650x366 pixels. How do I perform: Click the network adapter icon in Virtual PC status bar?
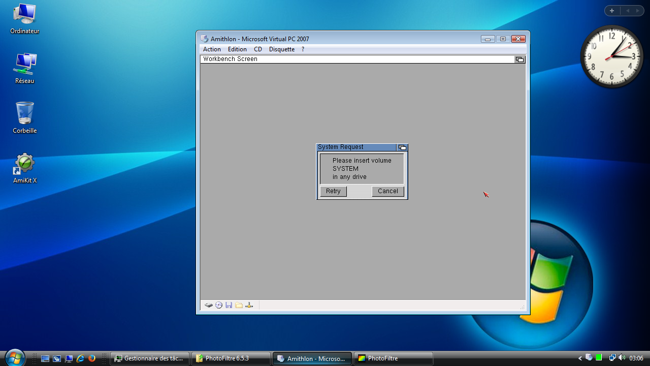249,305
